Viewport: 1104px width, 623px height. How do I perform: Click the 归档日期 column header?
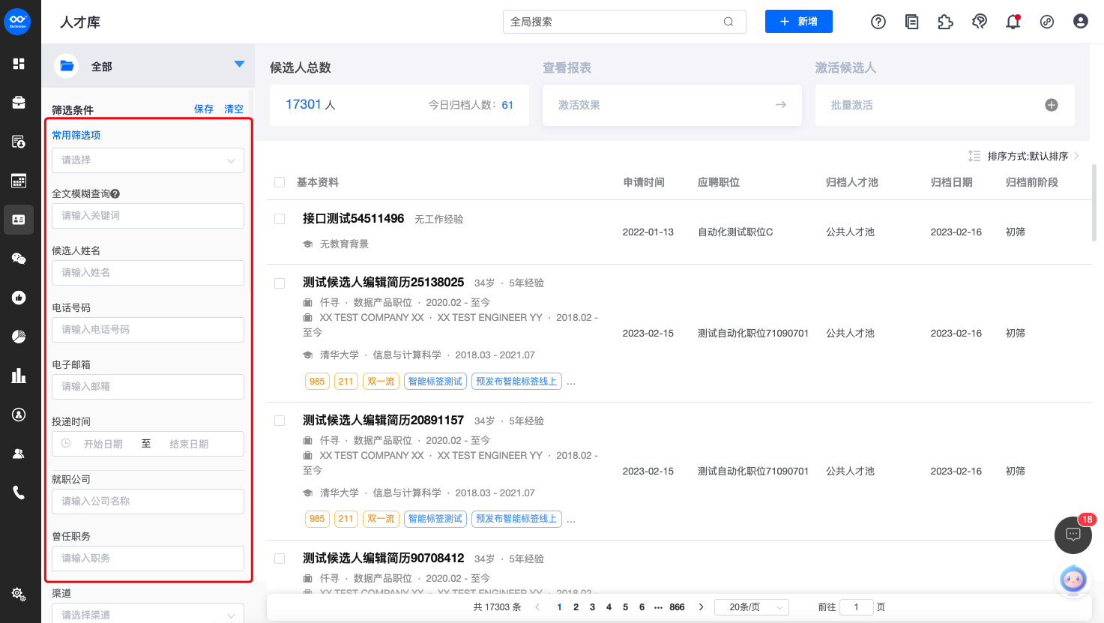[x=952, y=182]
